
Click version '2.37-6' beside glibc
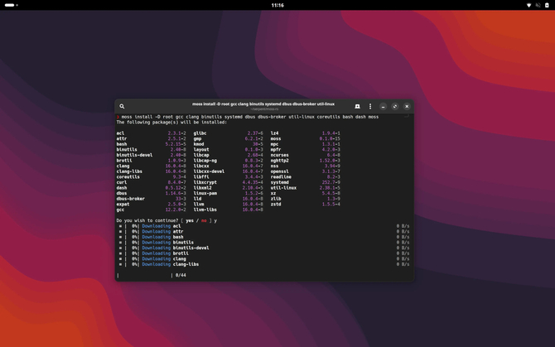pos(255,133)
